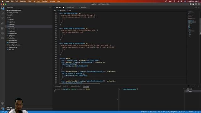Click the editor vertical scrollbar
The image size is (201, 113).
pyautogui.click(x=200, y=27)
